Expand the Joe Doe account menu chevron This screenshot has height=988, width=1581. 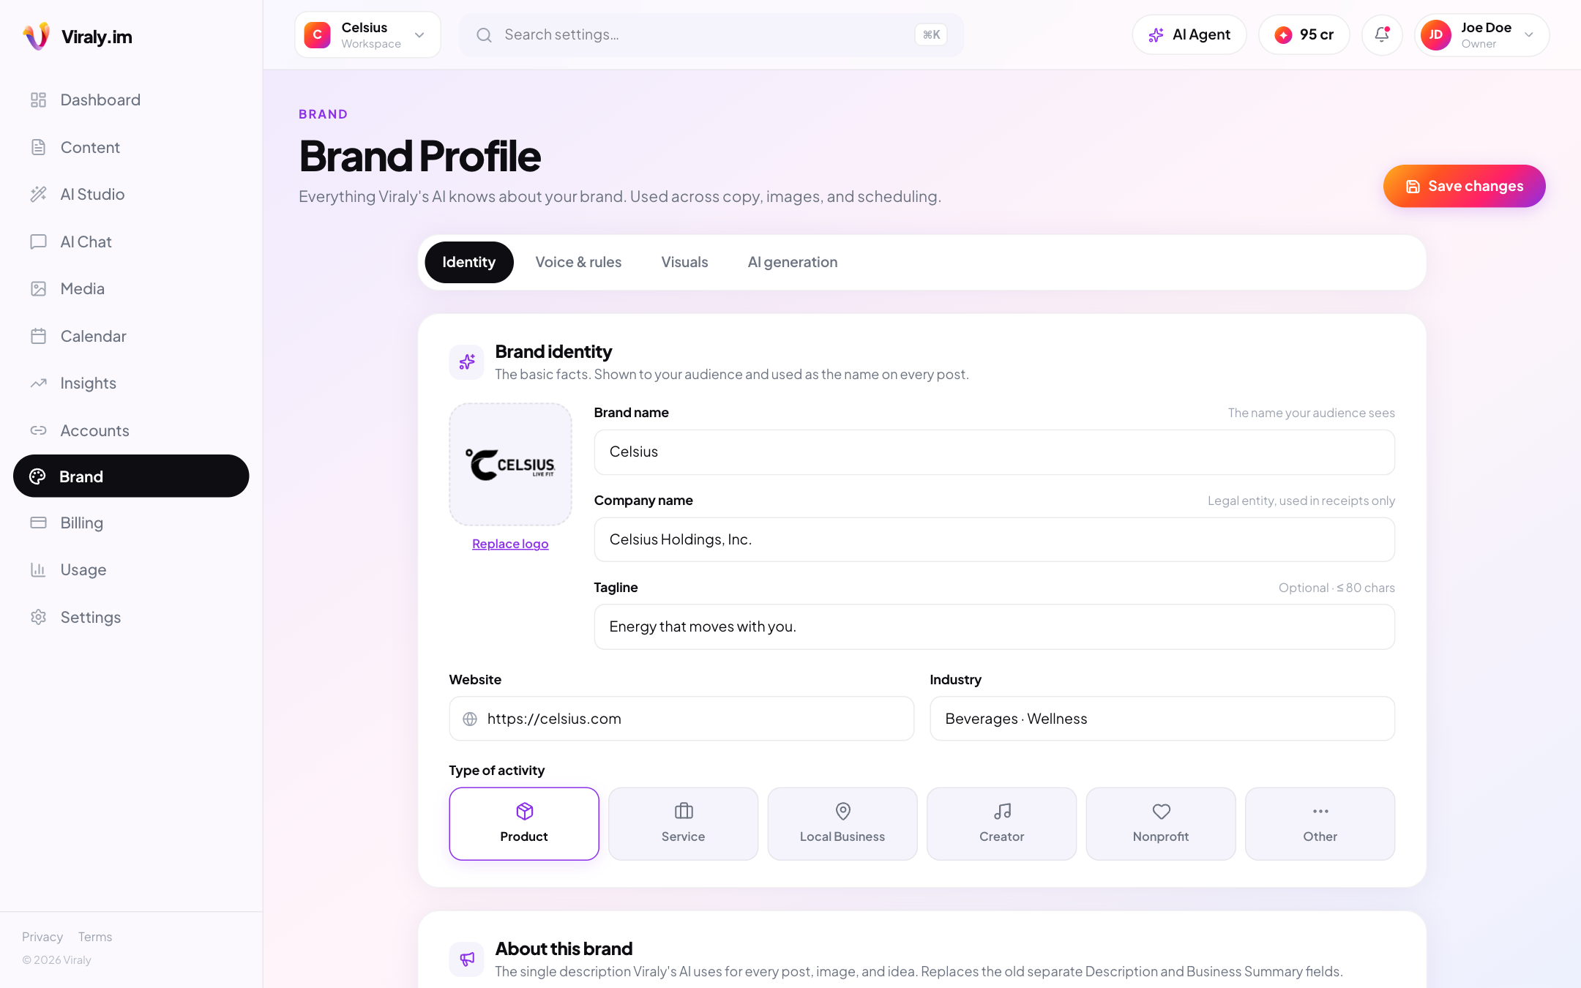click(x=1529, y=34)
